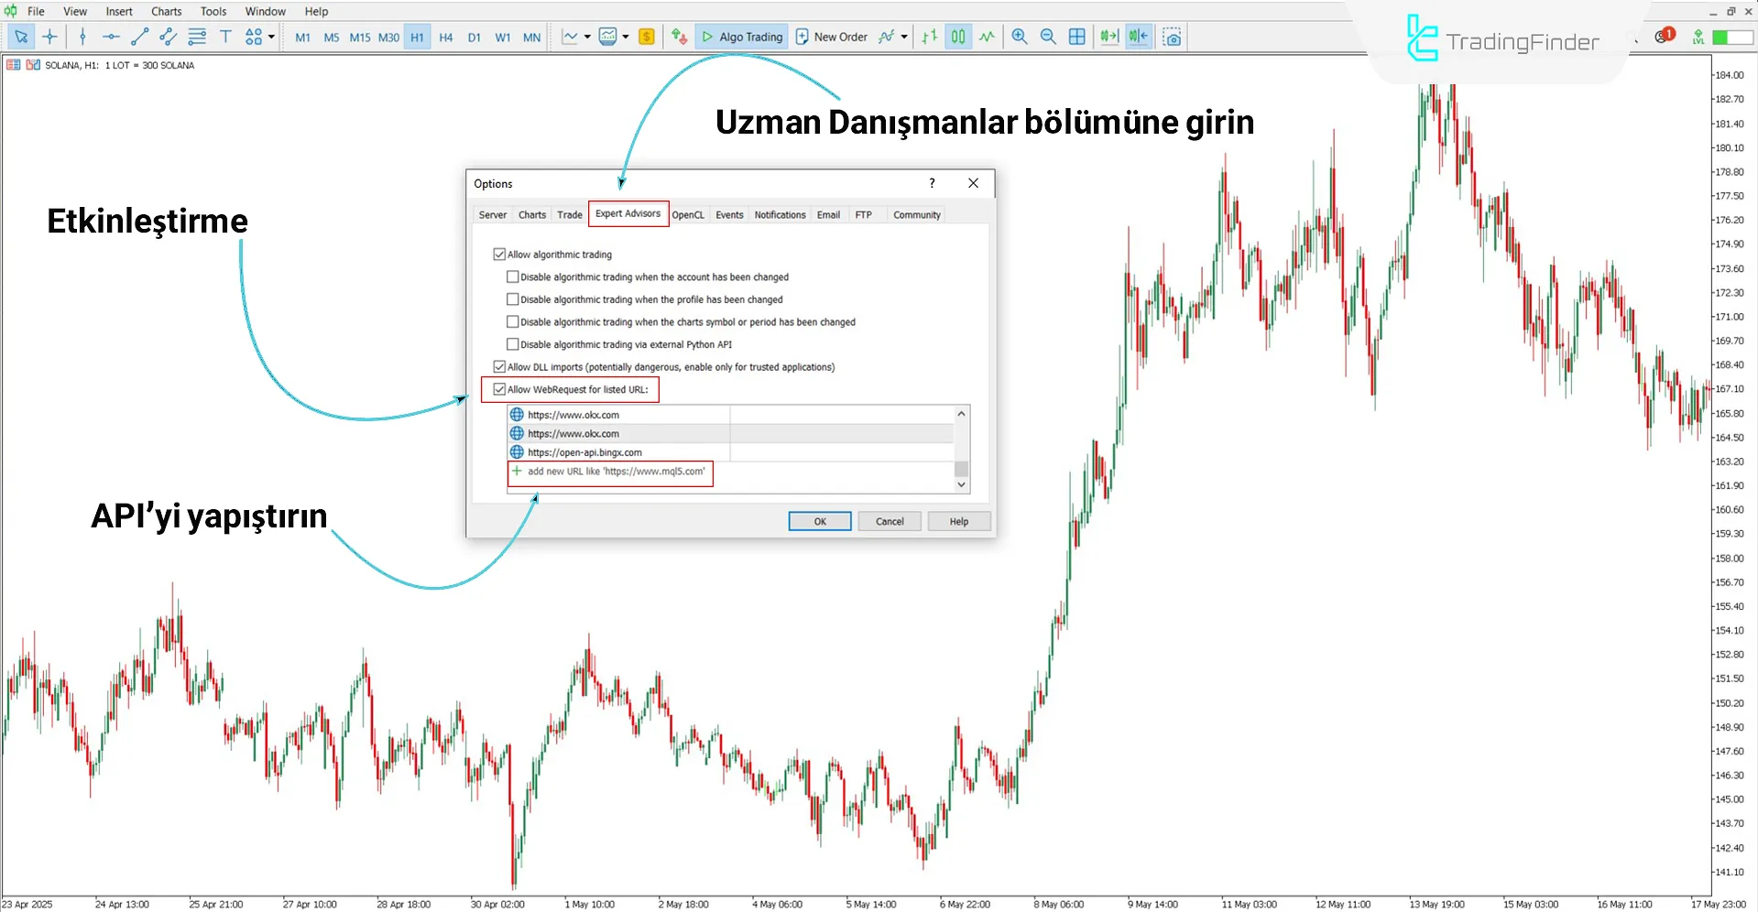The image size is (1758, 912).
Task: Expand the shapes tool dropdown arrow
Action: [272, 37]
